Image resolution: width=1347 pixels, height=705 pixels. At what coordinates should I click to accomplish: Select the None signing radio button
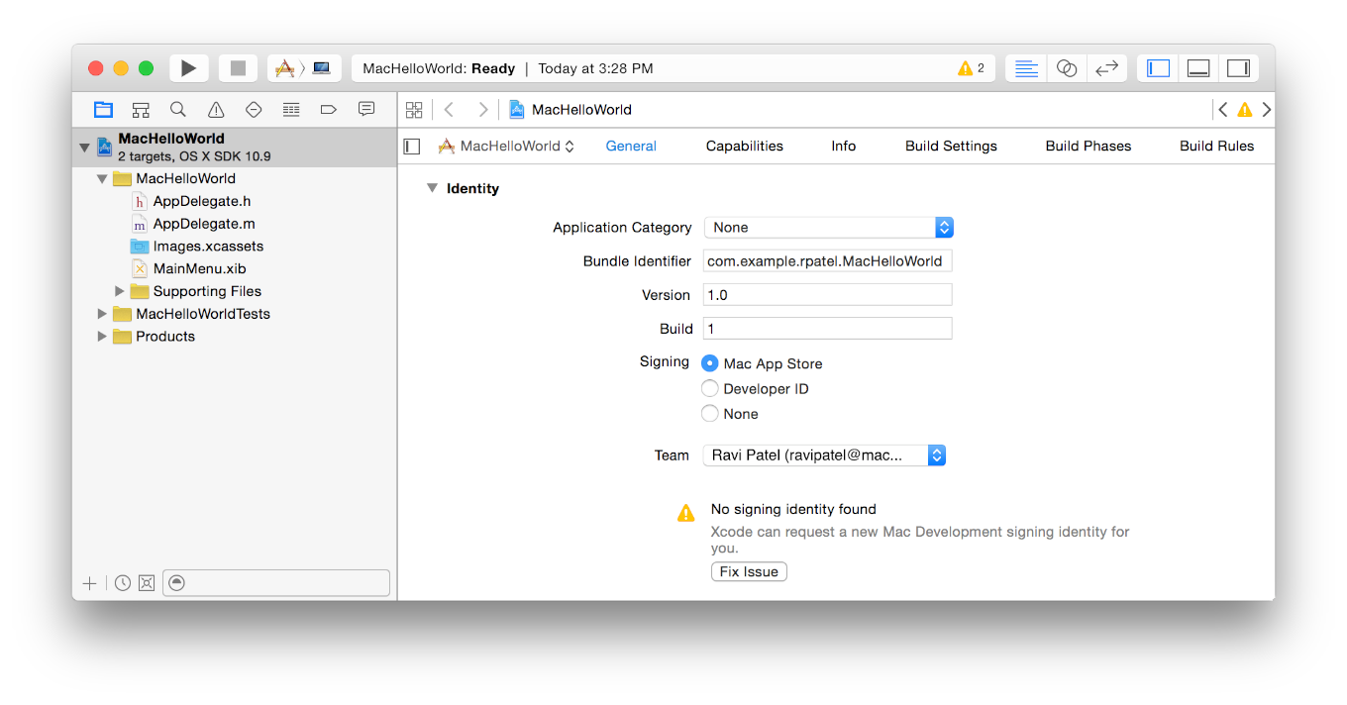[x=710, y=414]
